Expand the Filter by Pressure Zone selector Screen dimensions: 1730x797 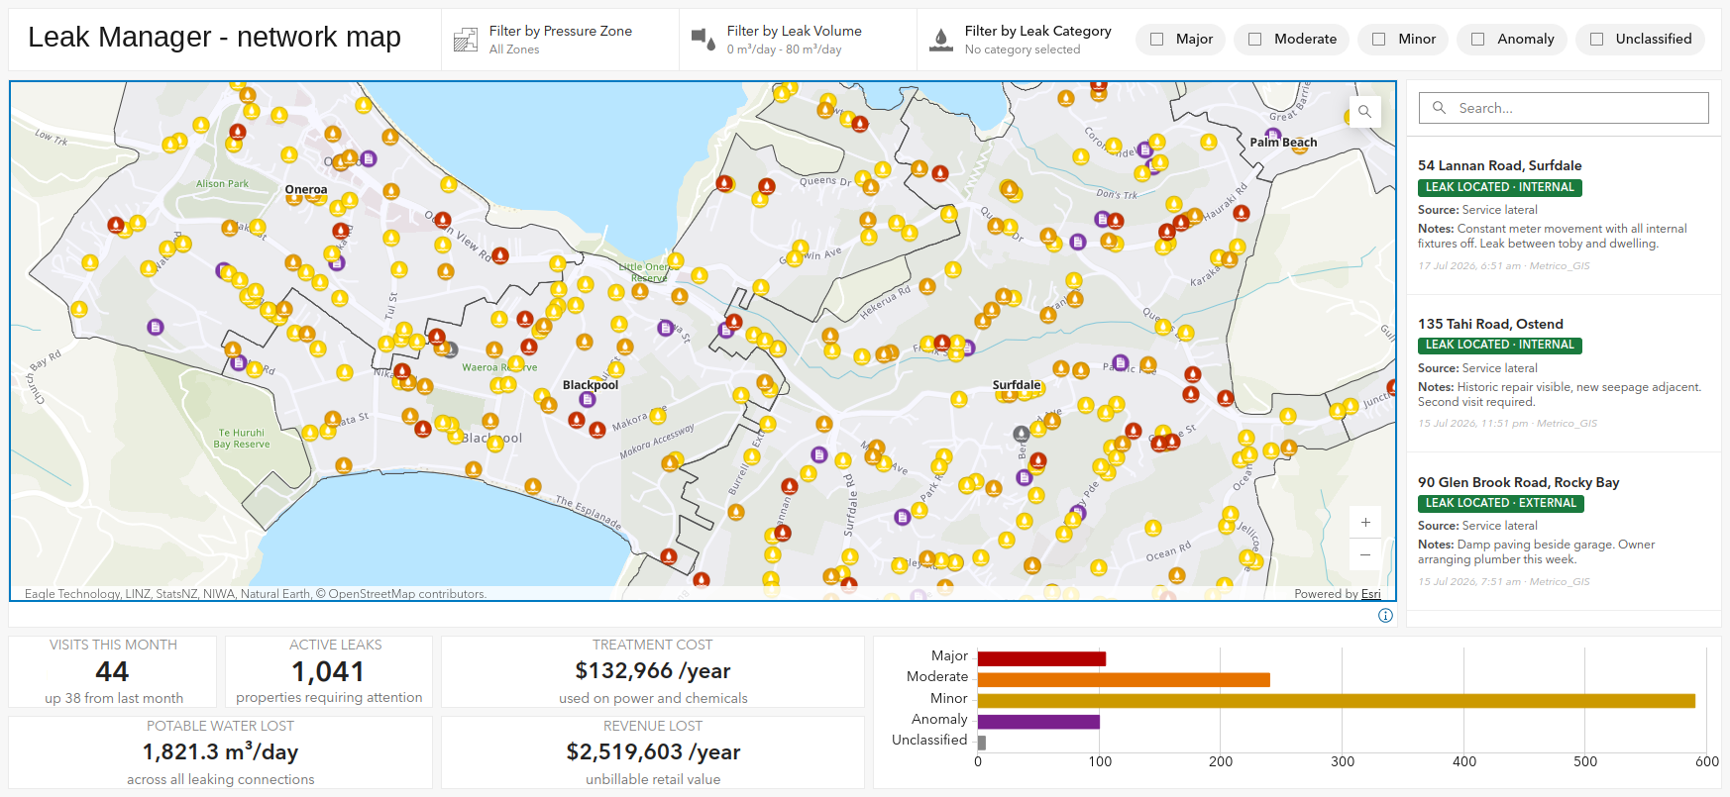pyautogui.click(x=561, y=40)
